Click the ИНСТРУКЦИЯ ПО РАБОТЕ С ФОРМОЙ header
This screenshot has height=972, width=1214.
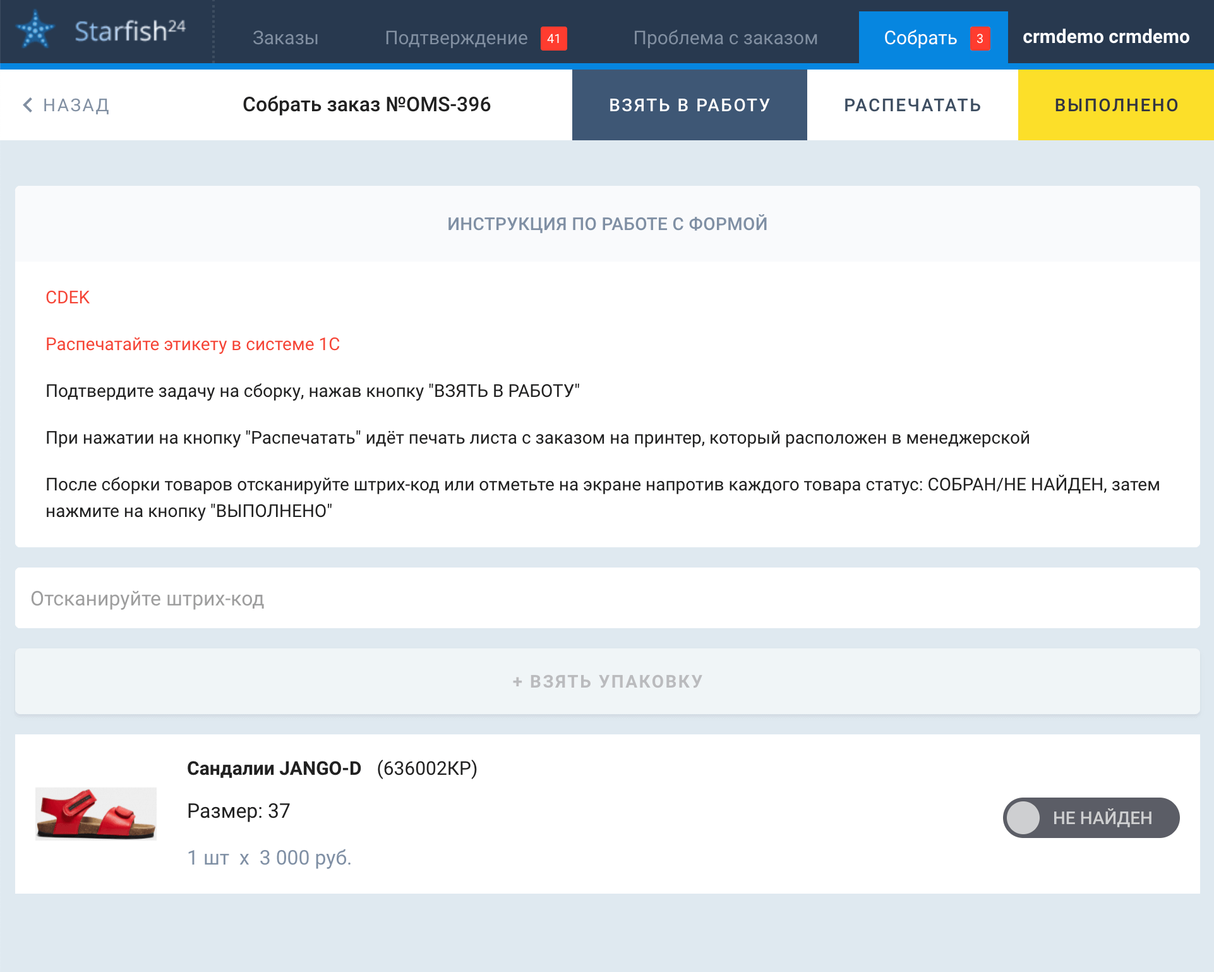[x=607, y=224]
